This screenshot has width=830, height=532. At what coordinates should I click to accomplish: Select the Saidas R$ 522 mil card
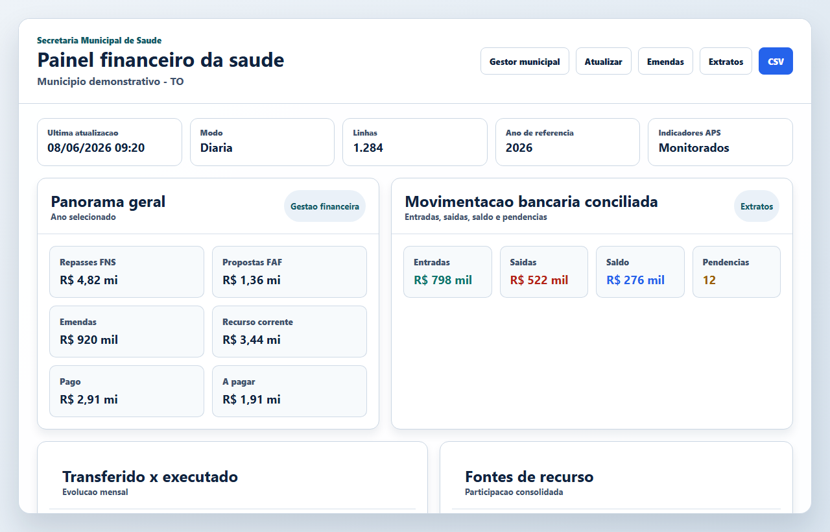pos(544,272)
